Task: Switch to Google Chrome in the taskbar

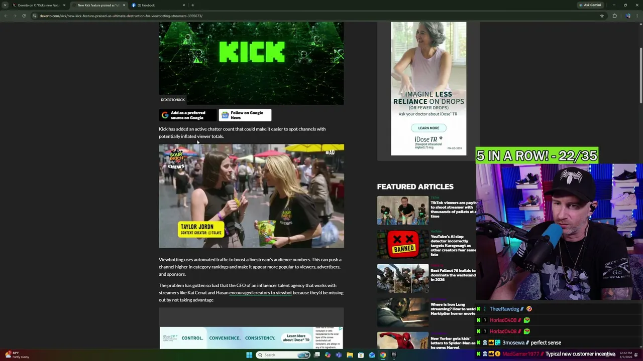Action: (383, 355)
